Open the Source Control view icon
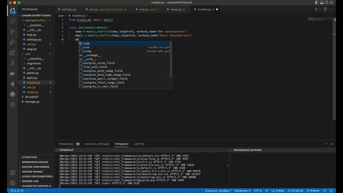 [x=12, y=32]
